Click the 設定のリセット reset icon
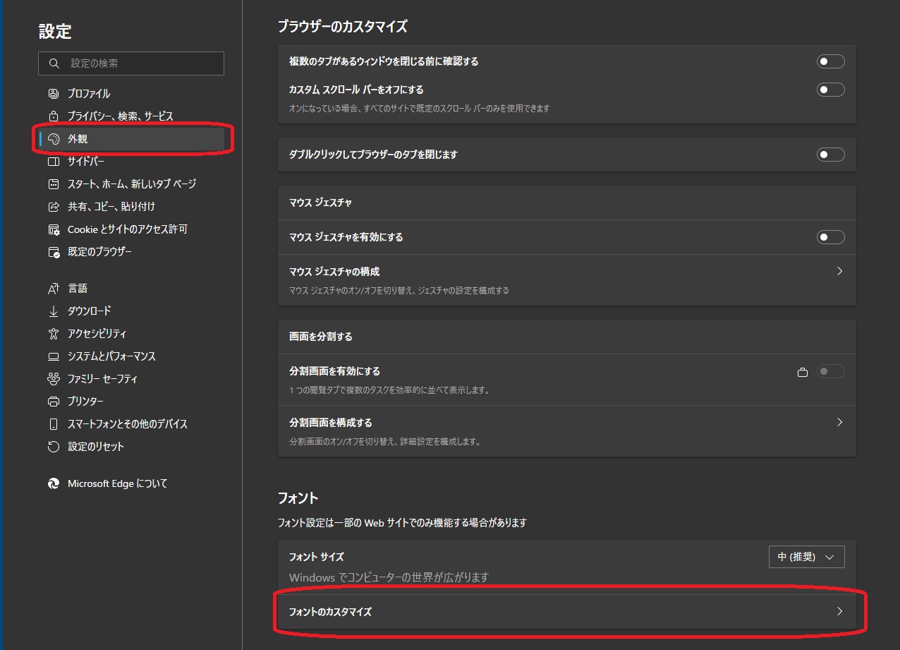900x650 pixels. pyautogui.click(x=54, y=447)
